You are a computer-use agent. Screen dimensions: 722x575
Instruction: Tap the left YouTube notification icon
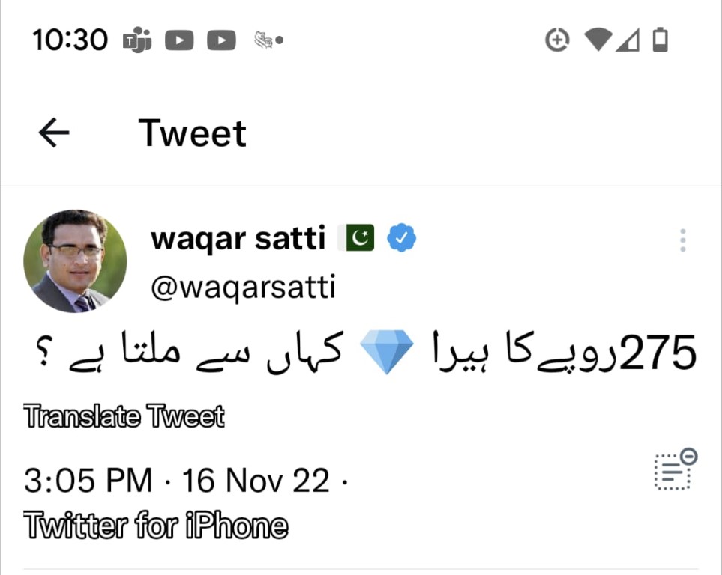pyautogui.click(x=178, y=40)
